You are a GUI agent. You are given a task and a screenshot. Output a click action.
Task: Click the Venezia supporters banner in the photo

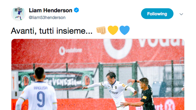pos(56,81)
